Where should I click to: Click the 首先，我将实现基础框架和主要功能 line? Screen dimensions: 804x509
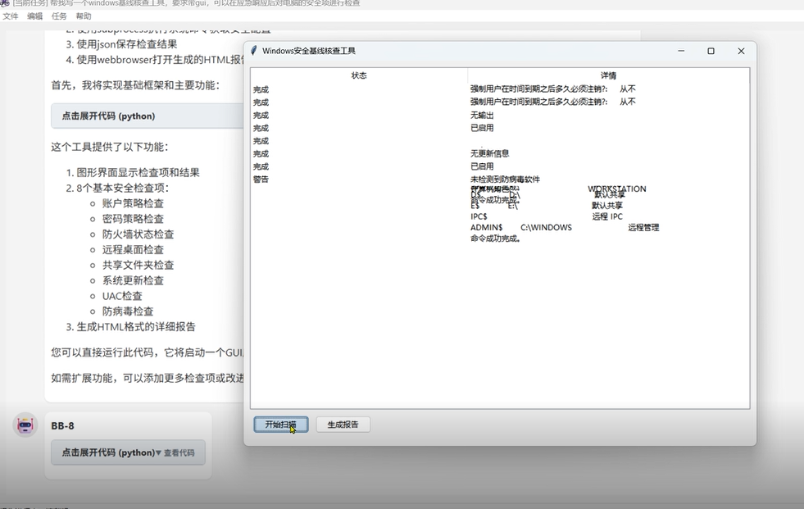coord(135,85)
